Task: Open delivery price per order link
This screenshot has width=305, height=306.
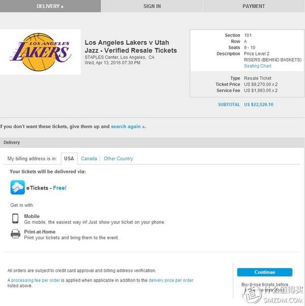Action: pos(171,280)
